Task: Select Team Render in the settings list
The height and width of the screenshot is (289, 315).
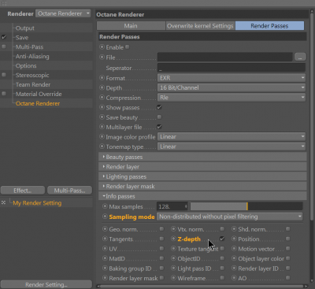Action: point(33,84)
